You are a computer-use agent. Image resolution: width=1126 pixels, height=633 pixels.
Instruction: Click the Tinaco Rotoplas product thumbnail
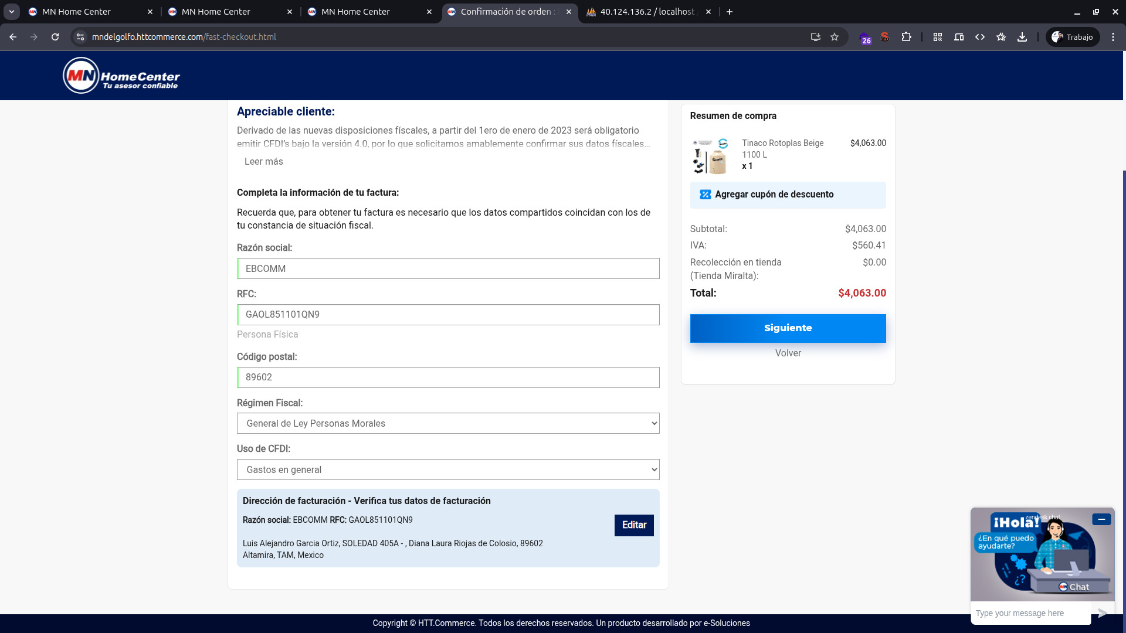[711, 156]
